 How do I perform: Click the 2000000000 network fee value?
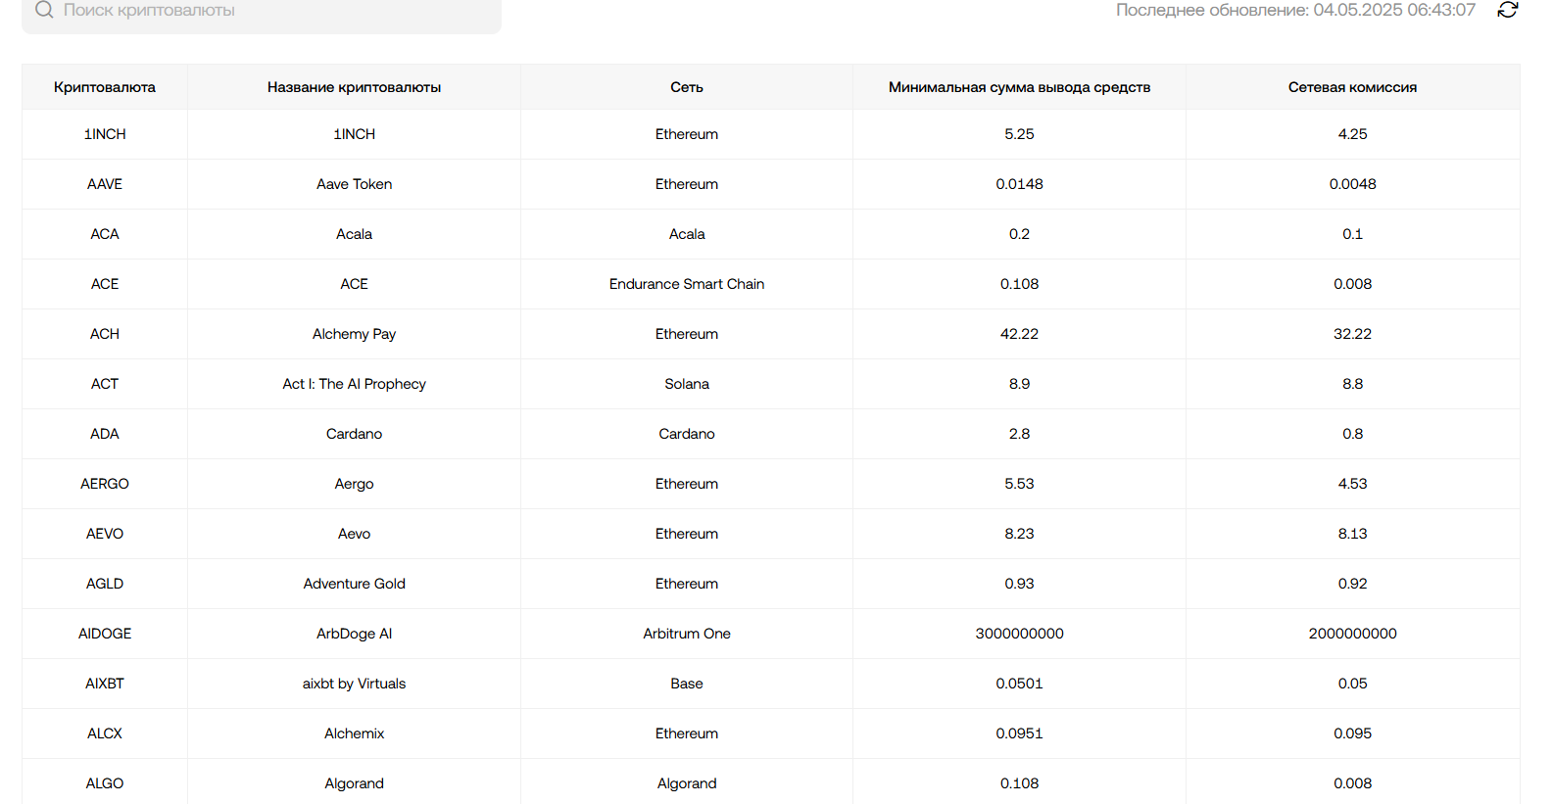click(1352, 634)
